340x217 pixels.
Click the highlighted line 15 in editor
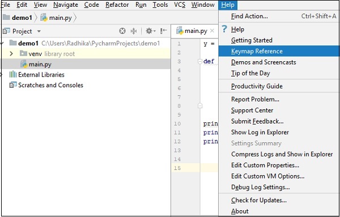[209, 168]
